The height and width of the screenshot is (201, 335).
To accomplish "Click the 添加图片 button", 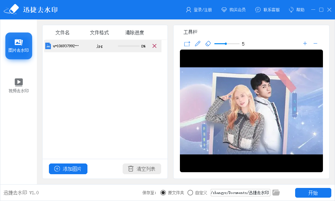I will (68, 169).
